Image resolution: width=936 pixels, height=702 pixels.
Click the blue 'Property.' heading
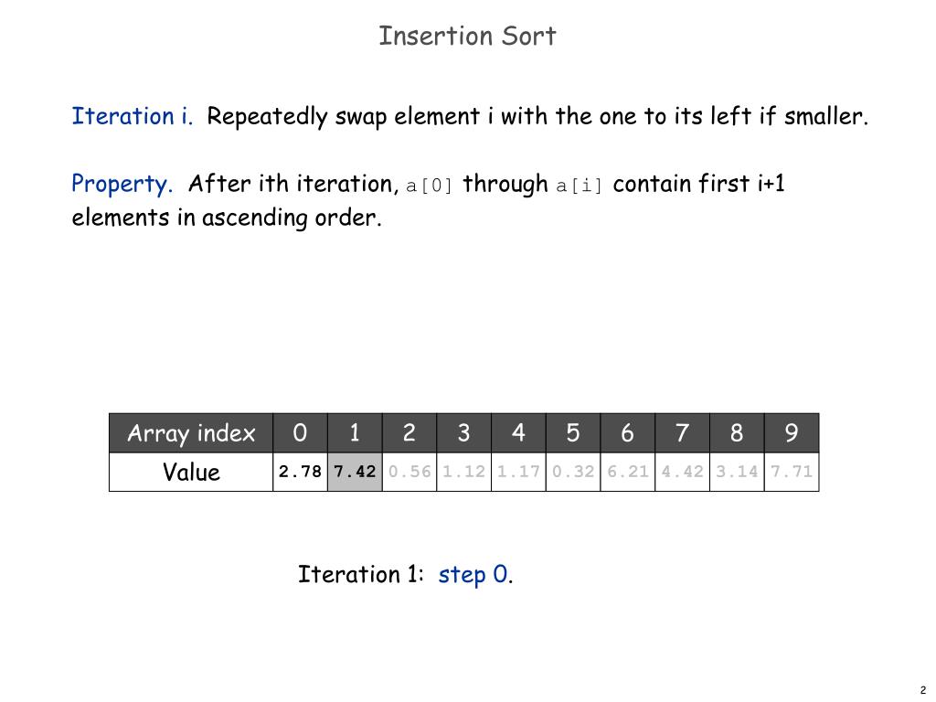[x=122, y=183]
